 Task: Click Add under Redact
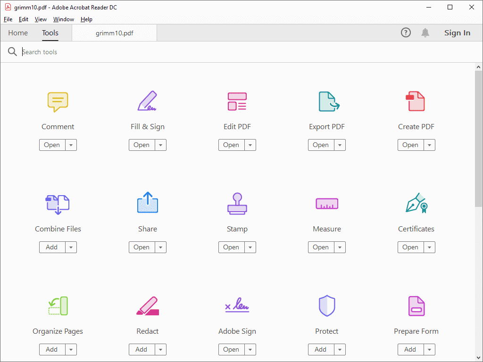point(142,349)
